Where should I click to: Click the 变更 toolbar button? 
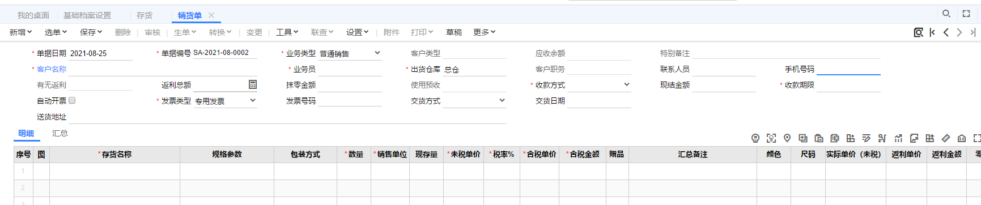tap(254, 32)
